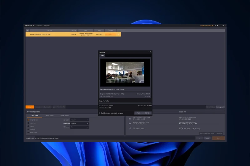The height and width of the screenshot is (166, 250).
Task: Open Settings in the Output info panel
Action: [219, 133]
